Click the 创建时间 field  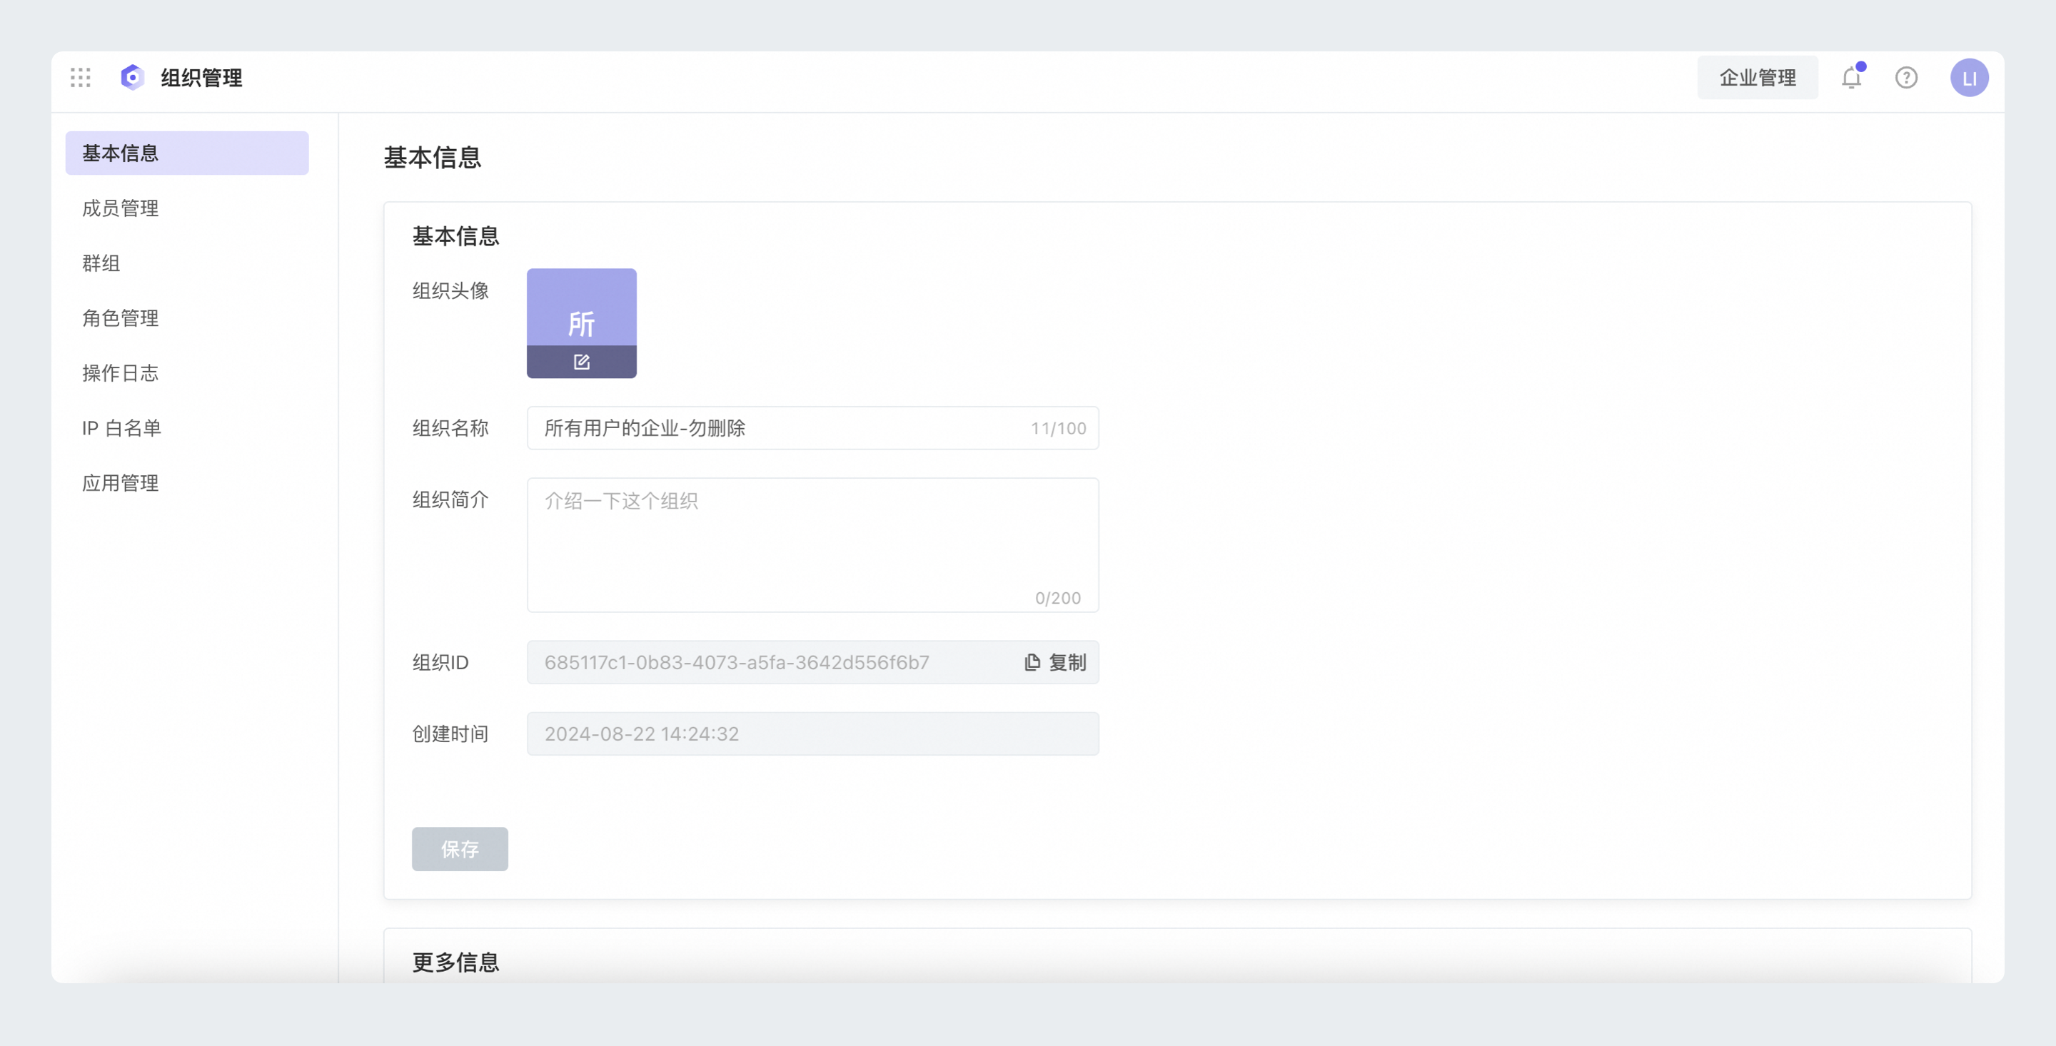[812, 734]
